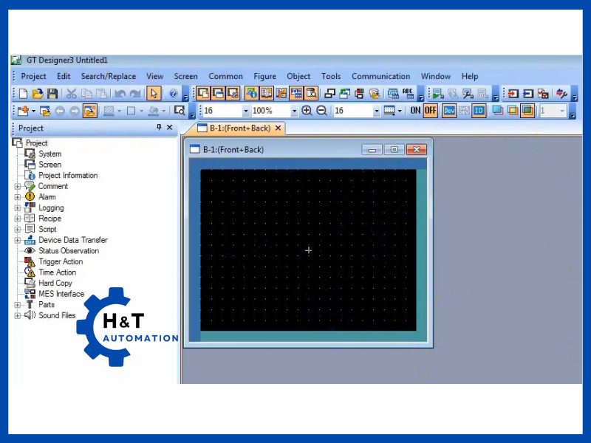This screenshot has width=591, height=443.
Task: Select Project Information in the project tree
Action: pos(68,176)
